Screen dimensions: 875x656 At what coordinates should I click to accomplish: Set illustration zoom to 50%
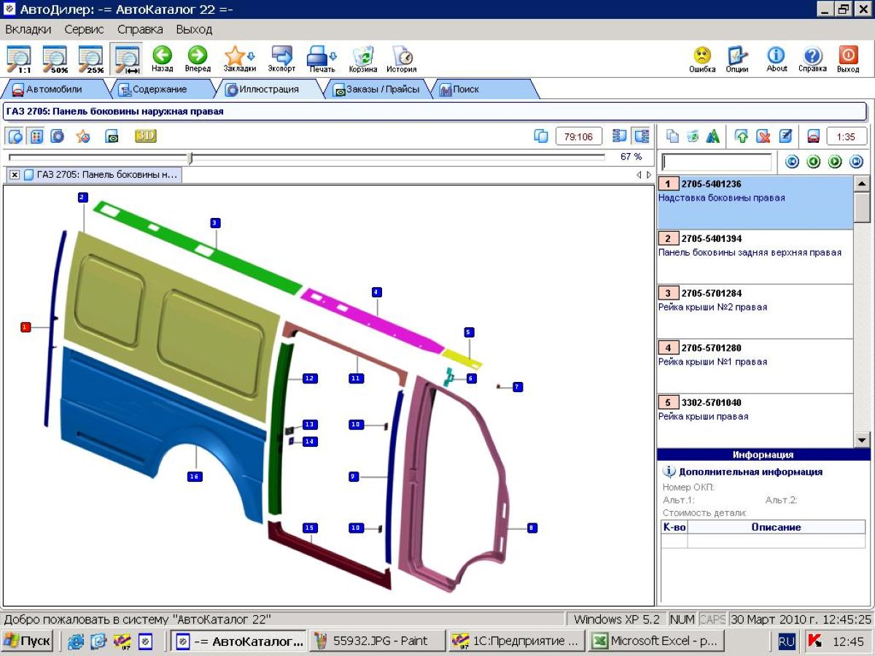(x=55, y=59)
